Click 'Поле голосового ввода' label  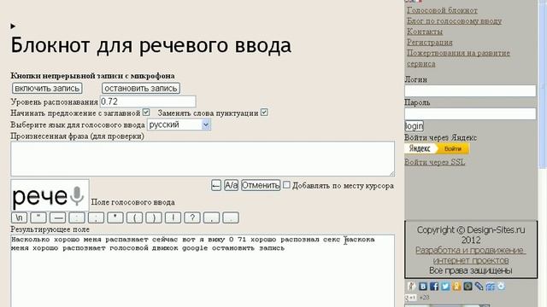133,202
